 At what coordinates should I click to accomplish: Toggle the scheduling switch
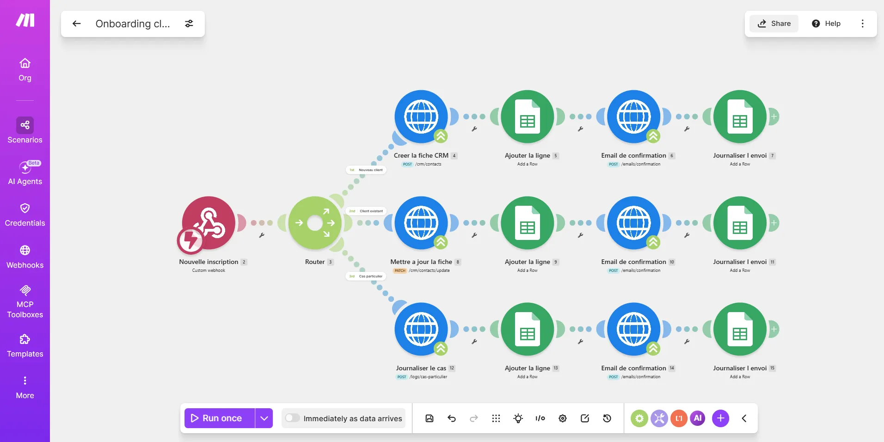pos(292,418)
